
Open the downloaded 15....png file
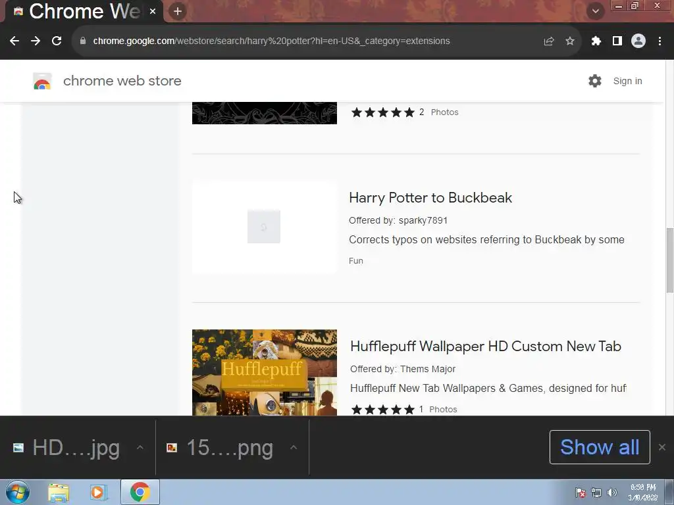pyautogui.click(x=220, y=447)
